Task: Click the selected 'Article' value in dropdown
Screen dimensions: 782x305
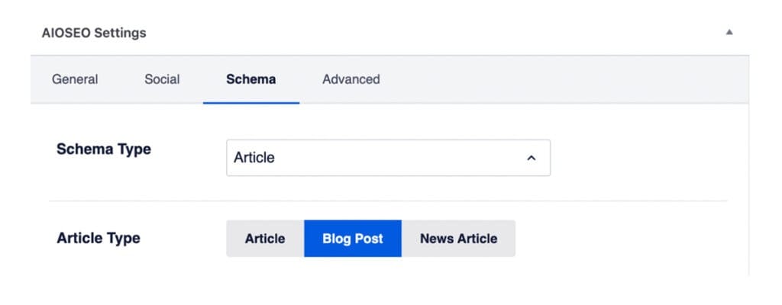Action: (254, 158)
